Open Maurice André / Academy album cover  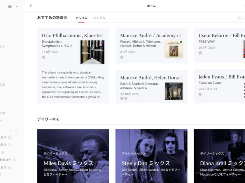[x=174, y=49]
